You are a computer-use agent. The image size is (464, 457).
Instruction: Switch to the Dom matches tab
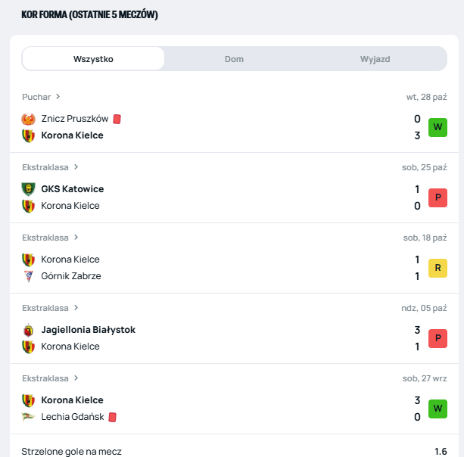[235, 59]
